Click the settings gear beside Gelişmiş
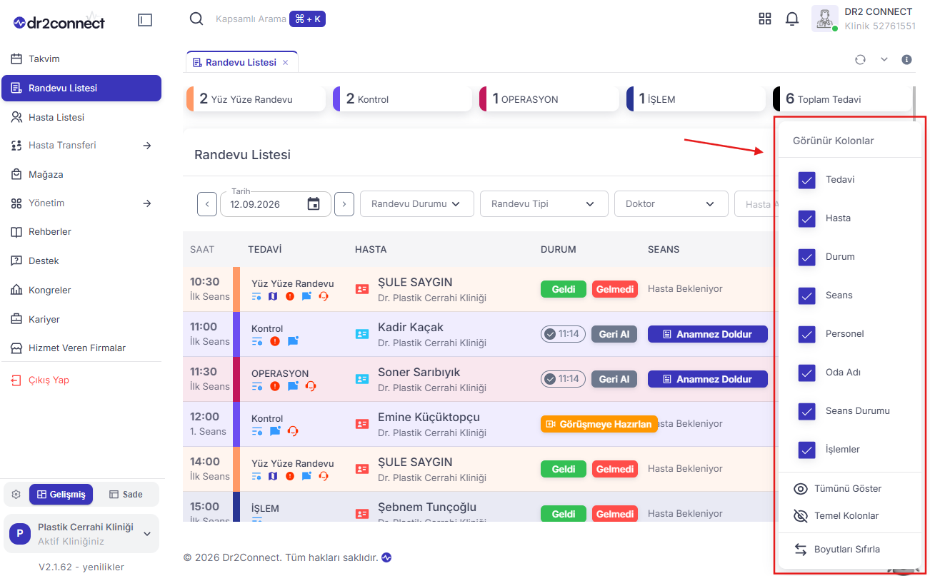The image size is (930, 576). 16,494
